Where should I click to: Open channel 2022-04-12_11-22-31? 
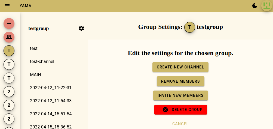(51, 88)
